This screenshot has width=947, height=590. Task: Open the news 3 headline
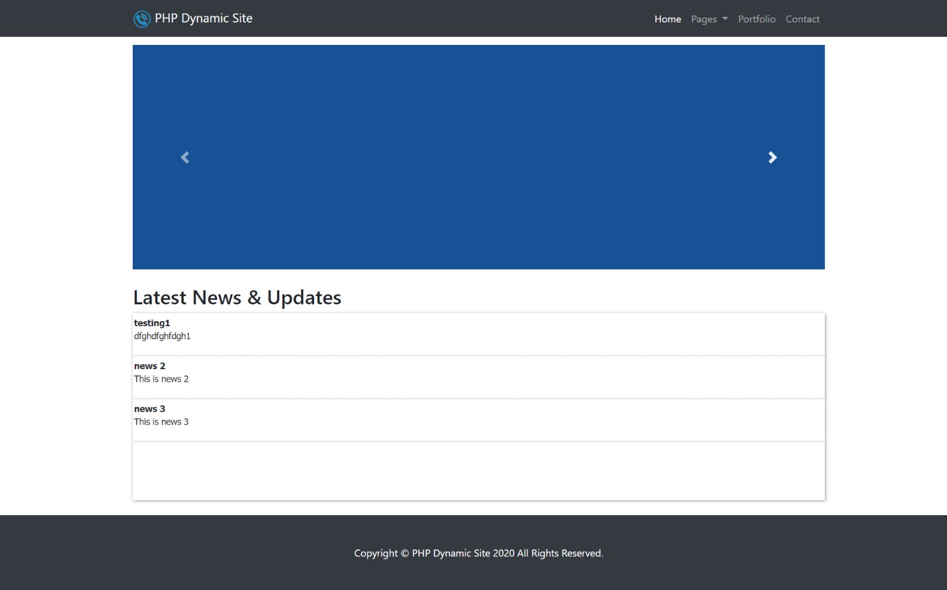pos(150,409)
